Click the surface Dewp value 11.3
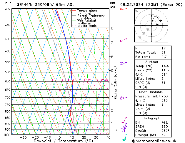The image size is (185, 143). pyautogui.click(x=165, y=70)
